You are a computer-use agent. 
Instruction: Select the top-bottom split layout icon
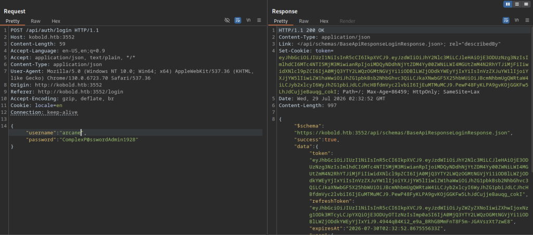tap(517, 4)
